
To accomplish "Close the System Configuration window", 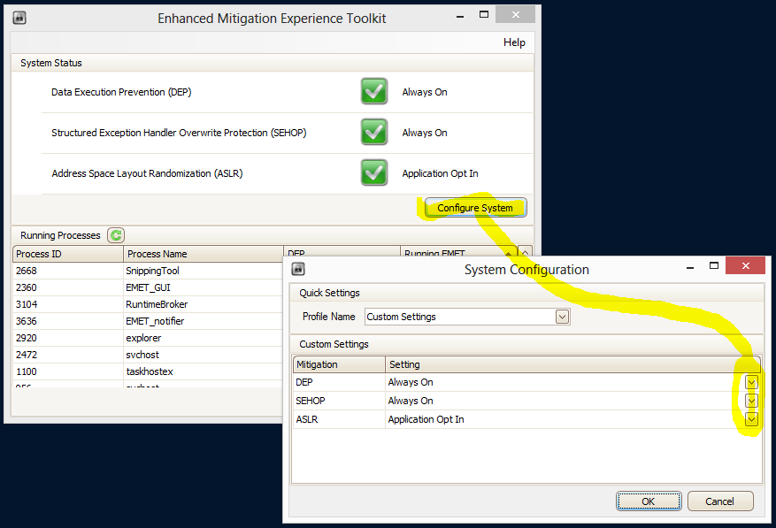I will coord(745,265).
